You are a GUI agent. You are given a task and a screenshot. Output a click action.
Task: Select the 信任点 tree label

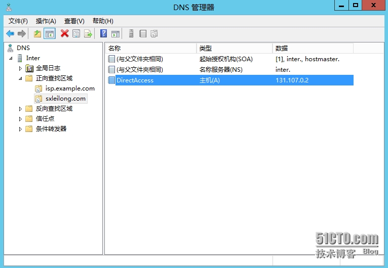[x=45, y=119]
